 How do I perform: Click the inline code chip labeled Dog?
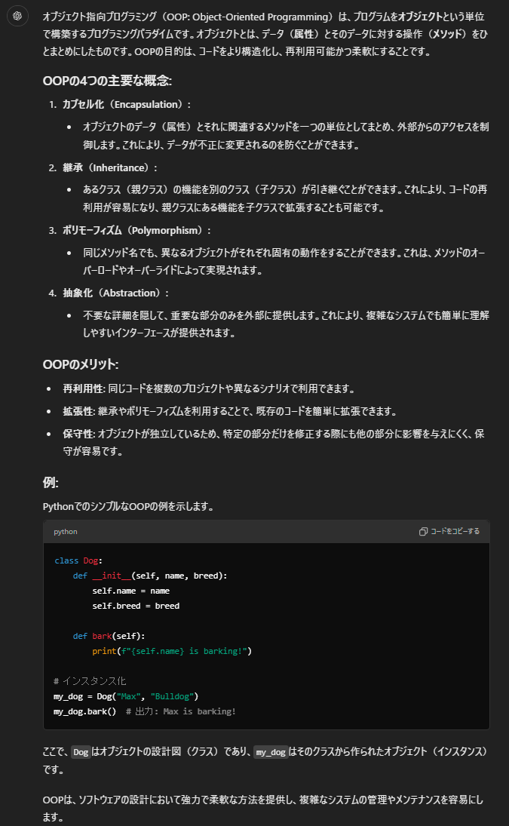[x=81, y=752]
